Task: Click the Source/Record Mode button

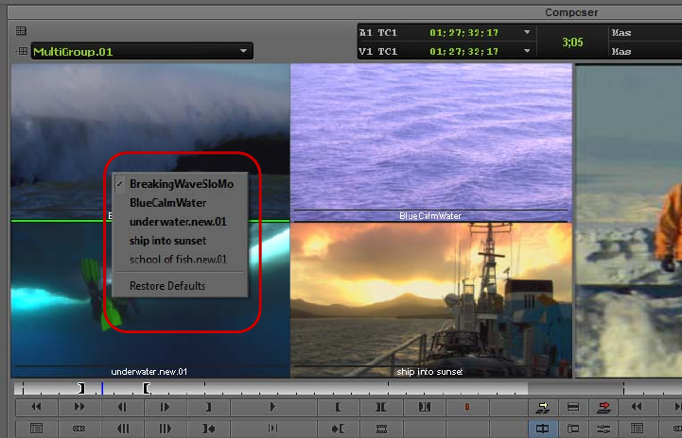Action: coord(573,429)
